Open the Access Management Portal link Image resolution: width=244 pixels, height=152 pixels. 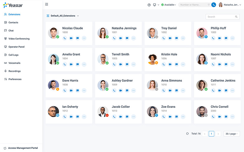tap(23, 148)
